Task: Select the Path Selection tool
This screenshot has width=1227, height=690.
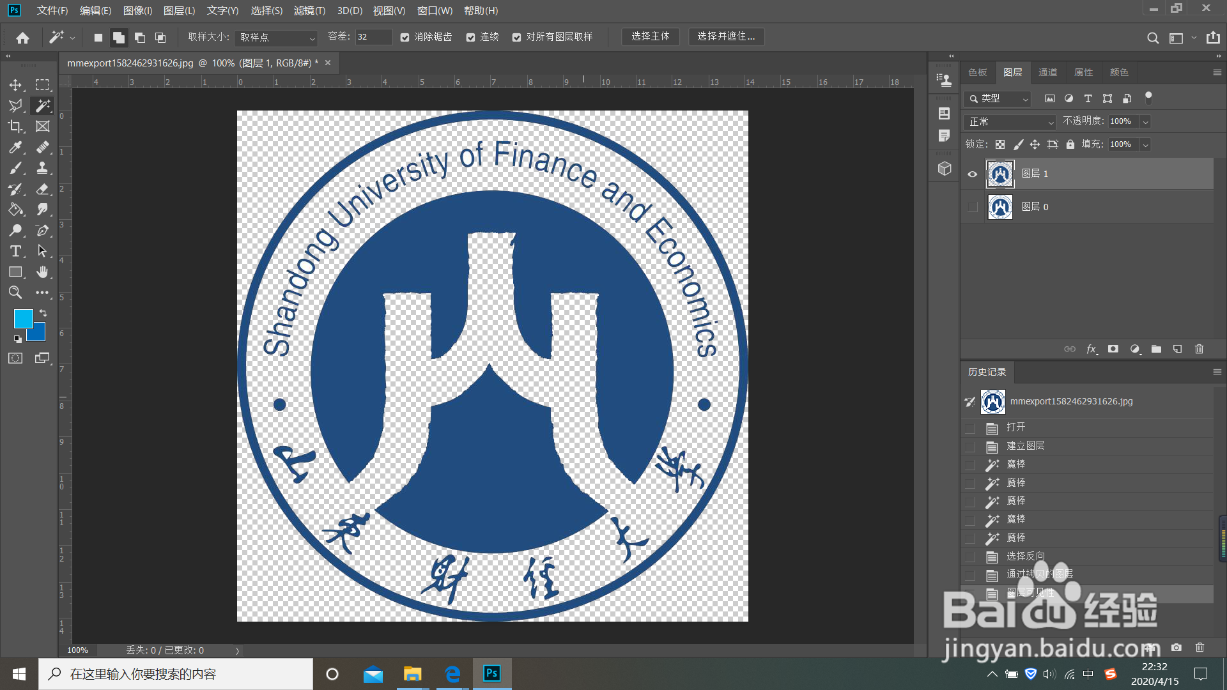Action: click(42, 251)
